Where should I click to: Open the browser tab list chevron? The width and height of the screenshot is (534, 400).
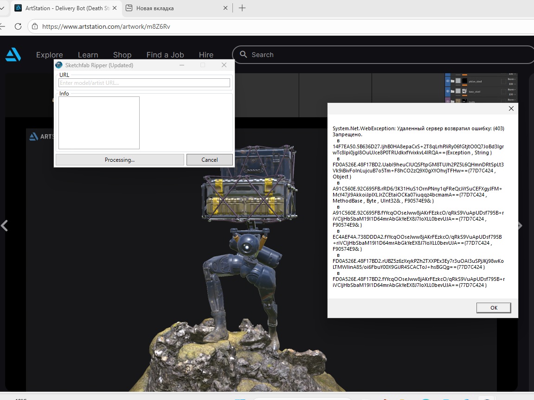(2, 8)
